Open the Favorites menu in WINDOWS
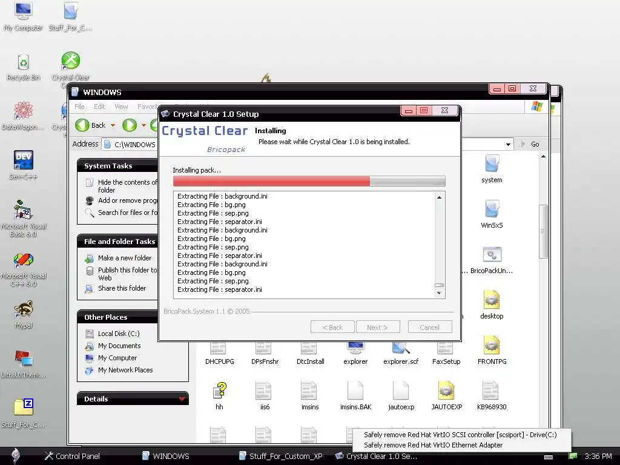 147,107
